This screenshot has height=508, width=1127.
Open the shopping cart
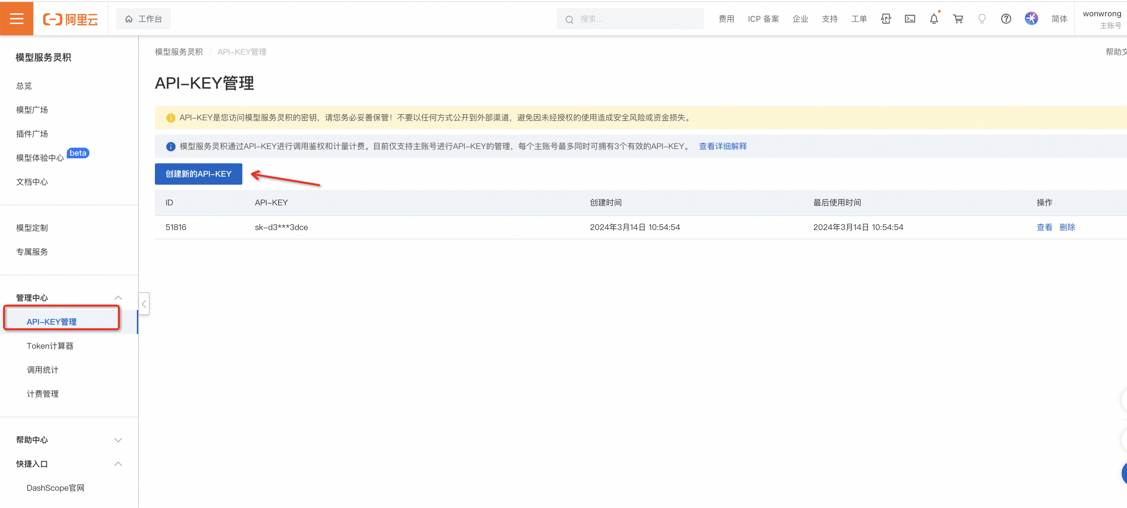pos(958,19)
